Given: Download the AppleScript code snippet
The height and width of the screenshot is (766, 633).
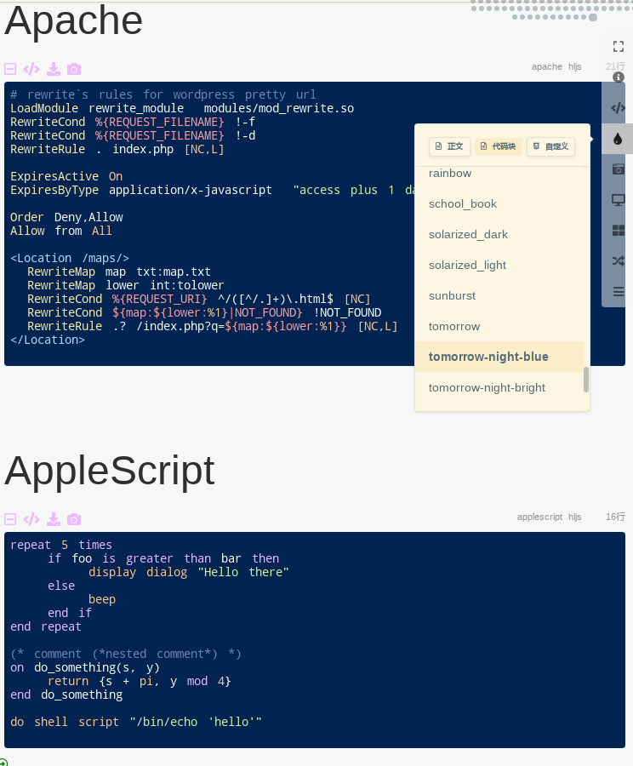Looking at the screenshot, I should click(54, 519).
